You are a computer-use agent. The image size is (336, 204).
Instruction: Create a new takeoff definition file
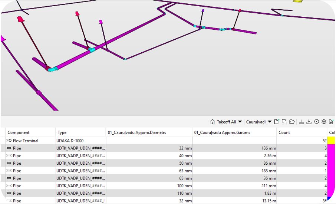(x=277, y=122)
